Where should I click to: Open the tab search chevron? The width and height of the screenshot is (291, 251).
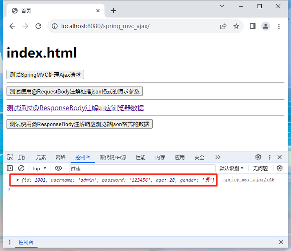tap(222, 6)
